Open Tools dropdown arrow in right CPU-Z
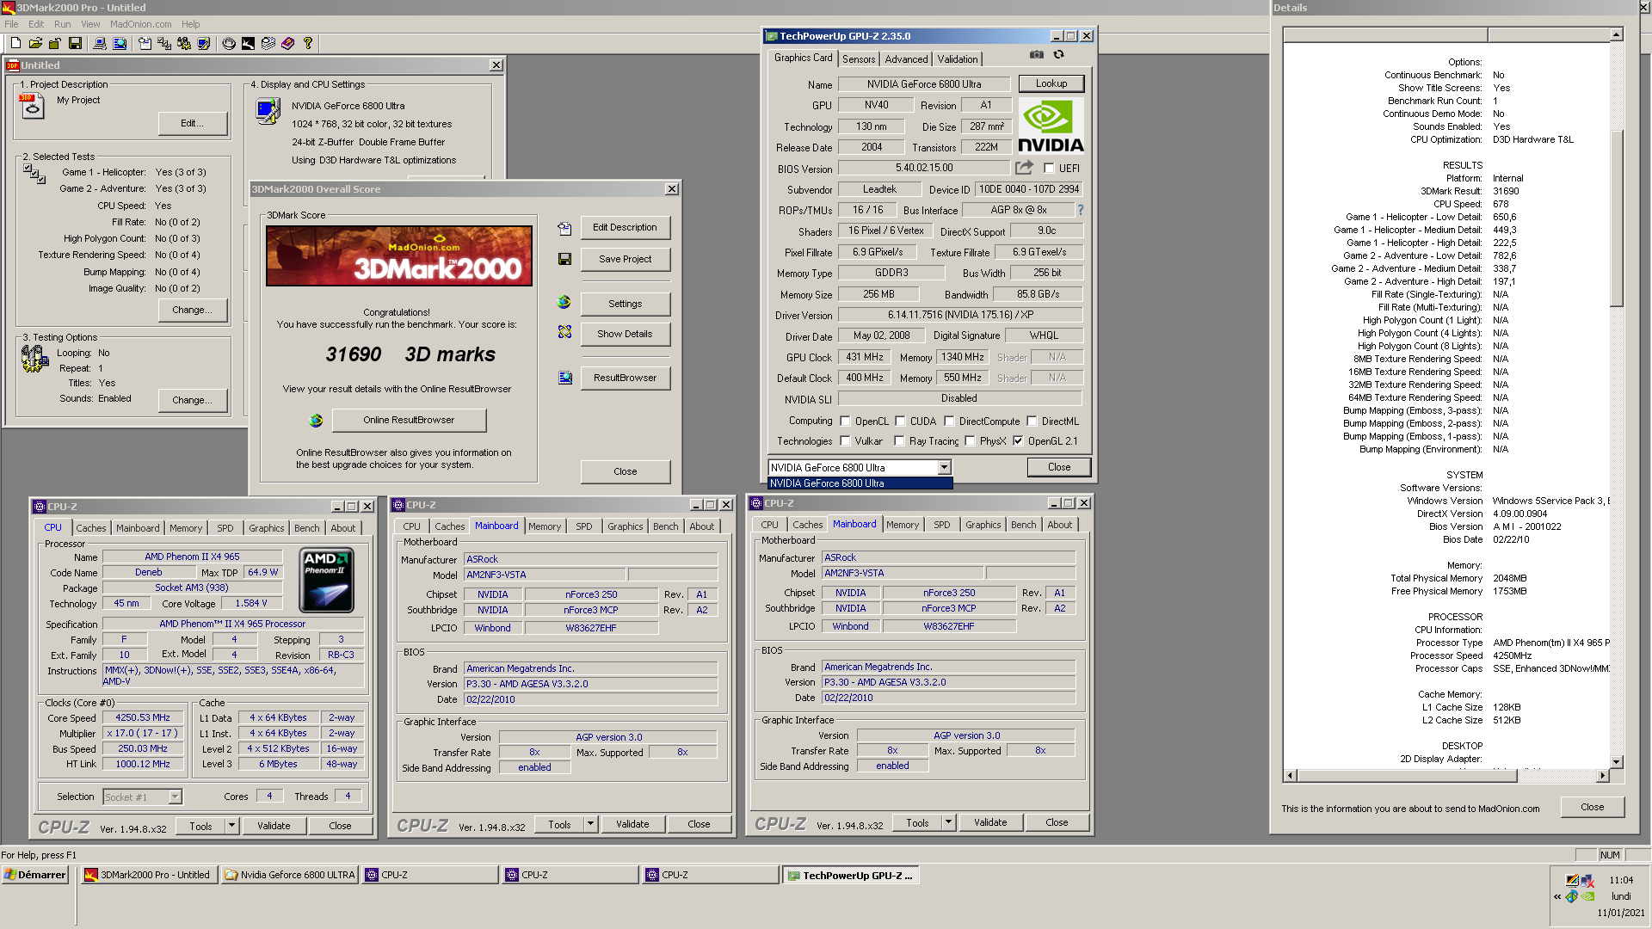1652x929 pixels. [x=948, y=822]
